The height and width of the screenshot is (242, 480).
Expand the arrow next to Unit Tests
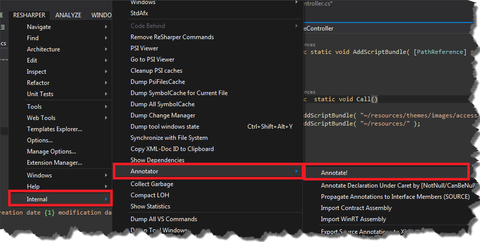(x=106, y=94)
